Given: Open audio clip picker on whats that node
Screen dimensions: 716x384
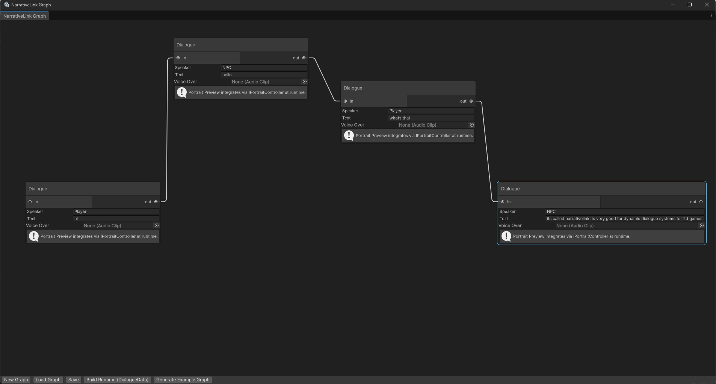Looking at the screenshot, I should 472,125.
